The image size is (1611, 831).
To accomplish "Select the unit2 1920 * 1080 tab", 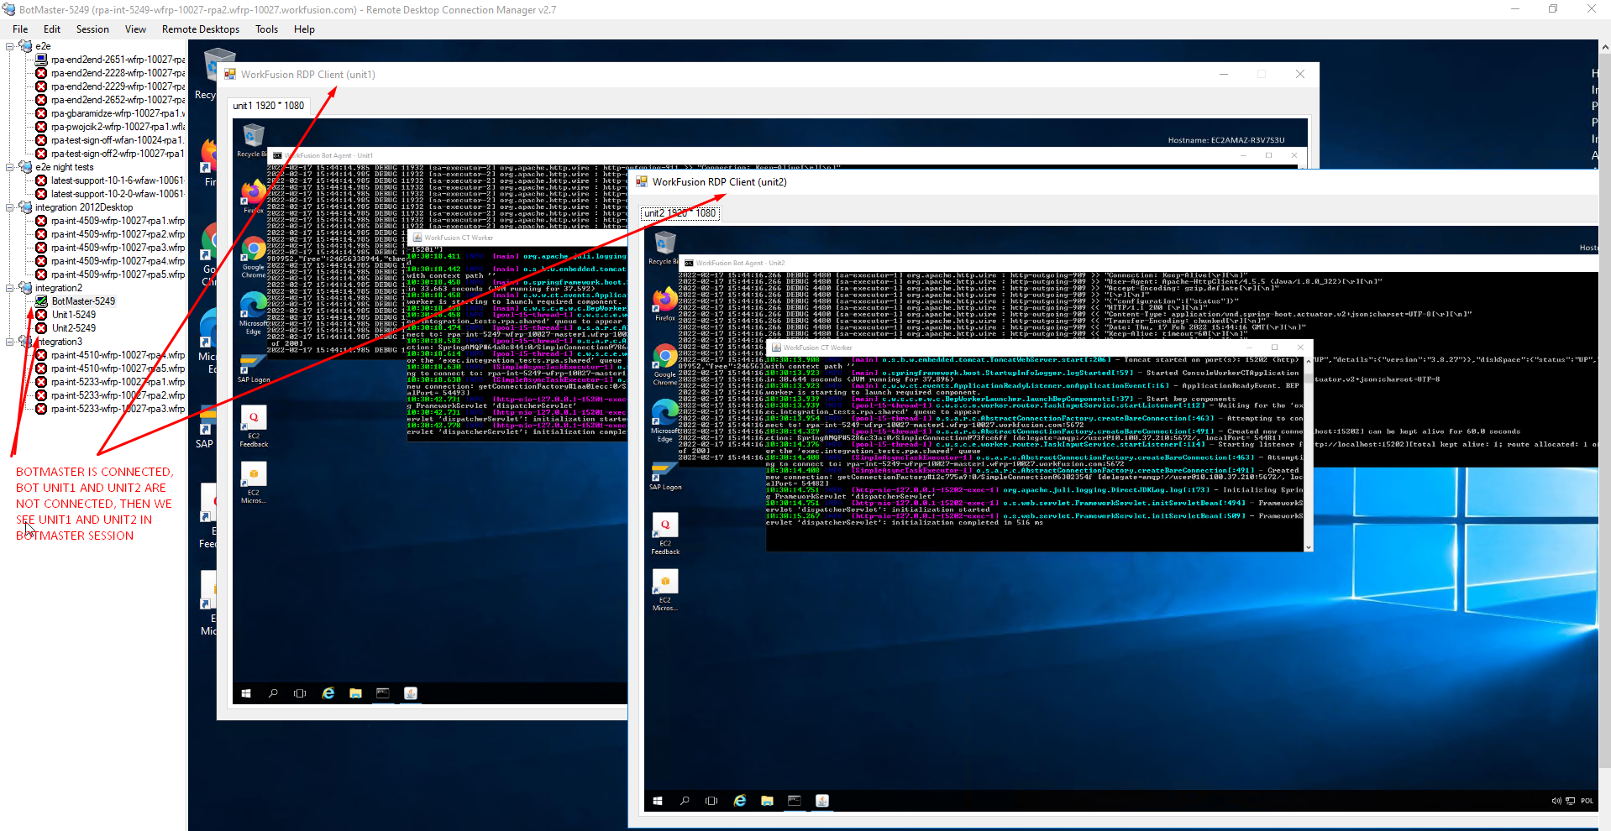I will (680, 213).
